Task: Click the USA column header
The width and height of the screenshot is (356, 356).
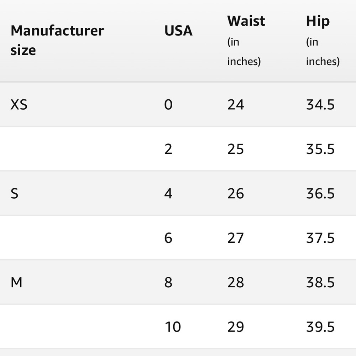Action: [178, 31]
